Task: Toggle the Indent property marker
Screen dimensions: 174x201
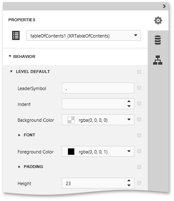Action: [139, 103]
